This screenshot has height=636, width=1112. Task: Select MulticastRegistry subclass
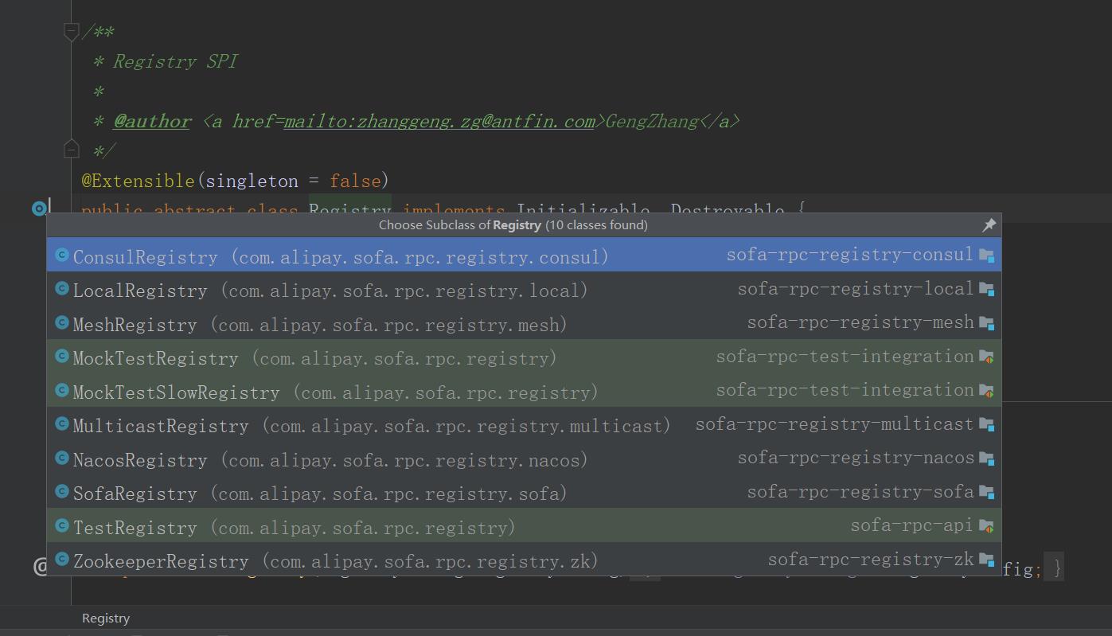524,424
